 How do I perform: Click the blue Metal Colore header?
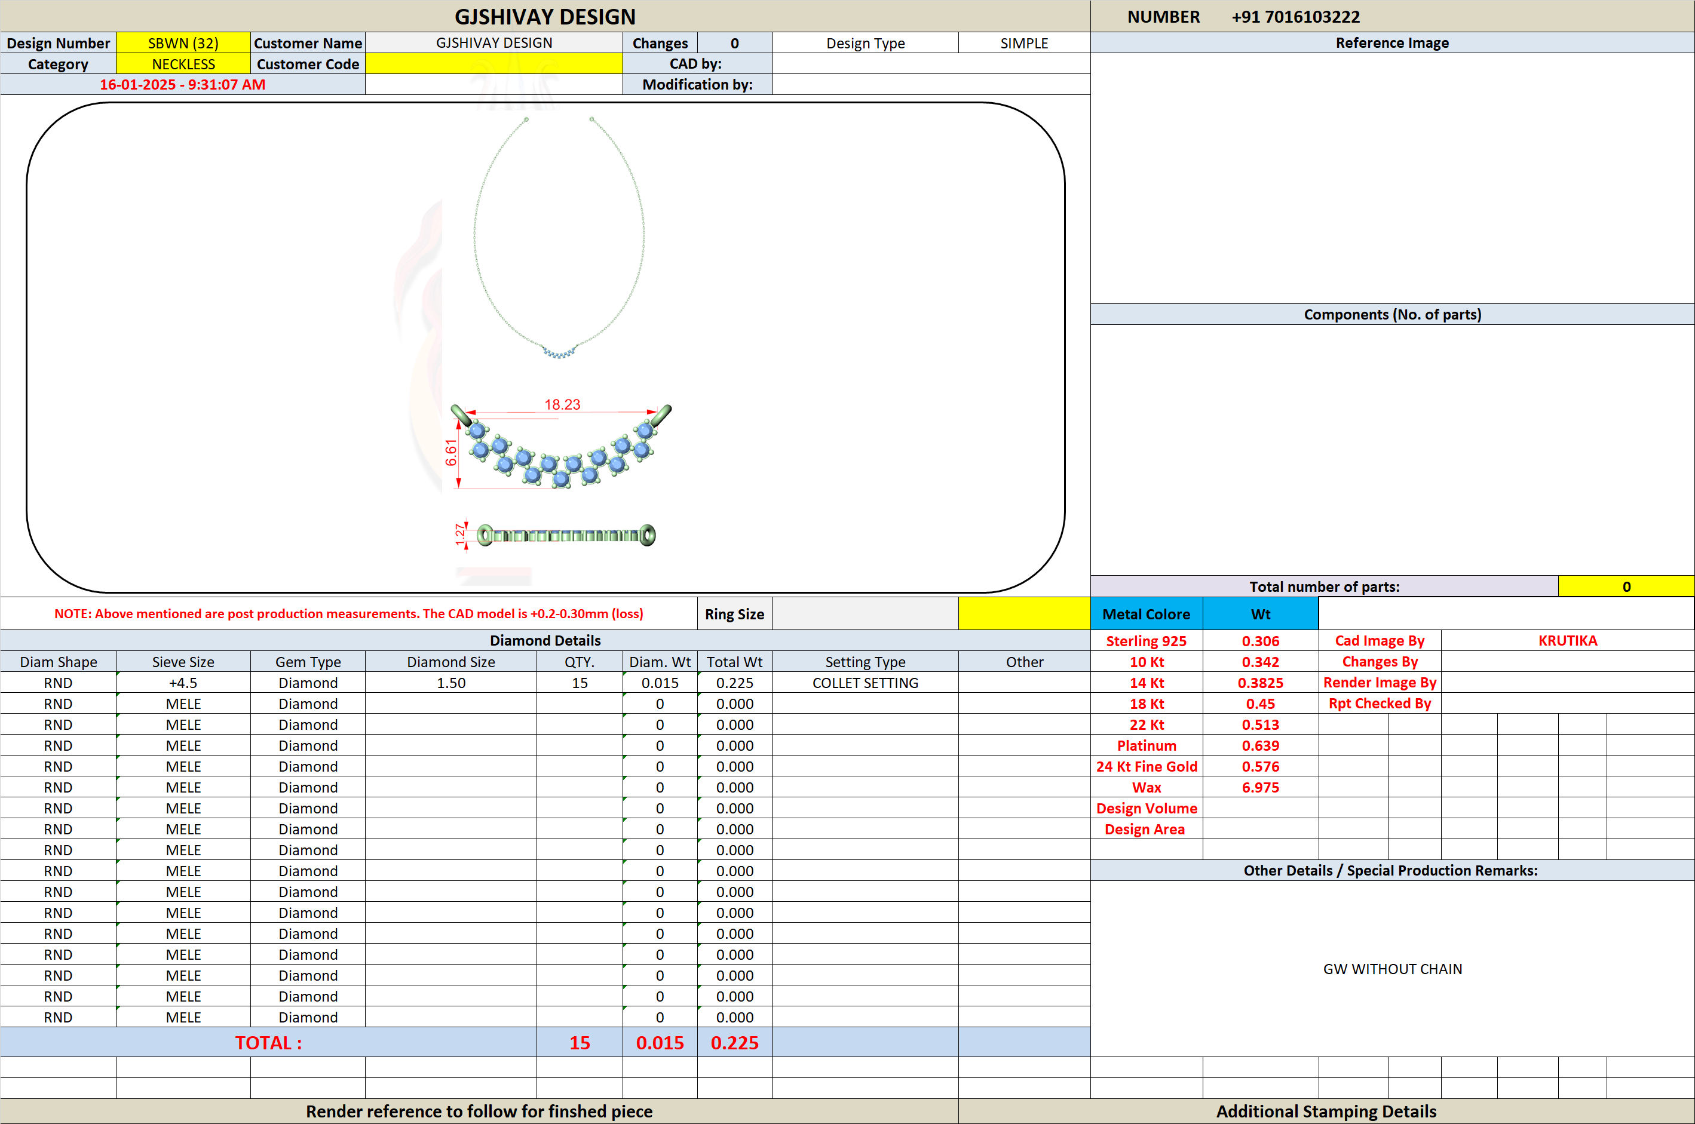pyautogui.click(x=1146, y=615)
